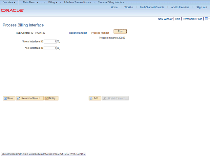Screen dimensions: 210x157
Task: Expand the Favorites dropdown menu
Action: (9, 2)
